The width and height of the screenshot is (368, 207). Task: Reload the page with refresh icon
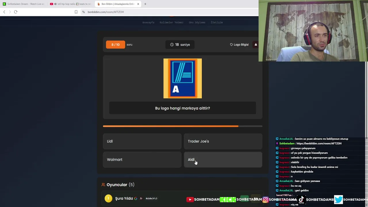pyautogui.click(x=16, y=12)
